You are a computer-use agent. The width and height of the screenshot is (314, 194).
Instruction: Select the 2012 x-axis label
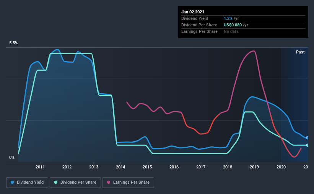pyautogui.click(x=67, y=167)
